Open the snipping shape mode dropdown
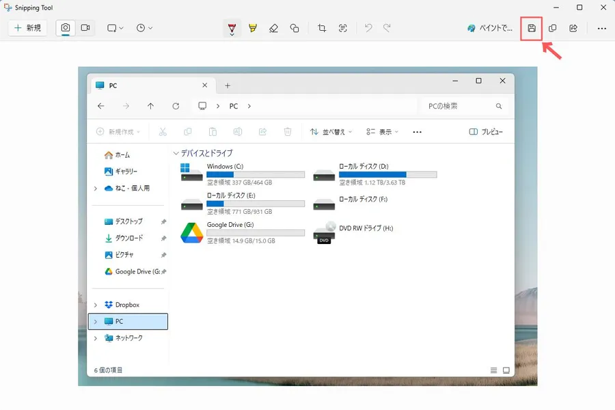This screenshot has height=410, width=615. (115, 28)
